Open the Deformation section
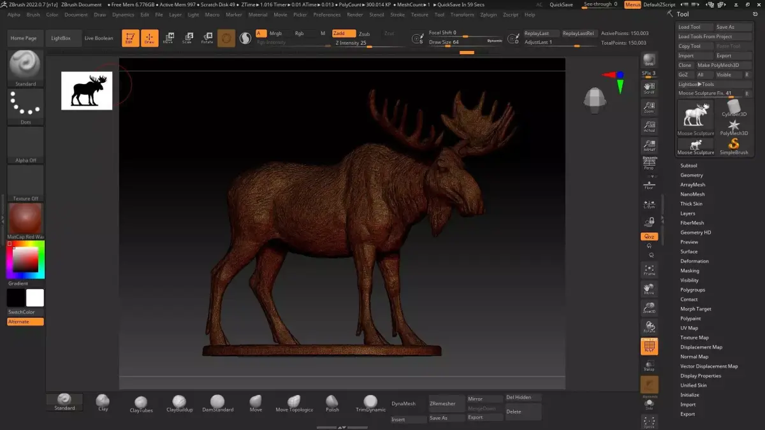 pos(694,261)
